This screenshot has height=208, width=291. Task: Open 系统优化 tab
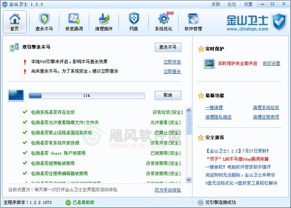163,22
